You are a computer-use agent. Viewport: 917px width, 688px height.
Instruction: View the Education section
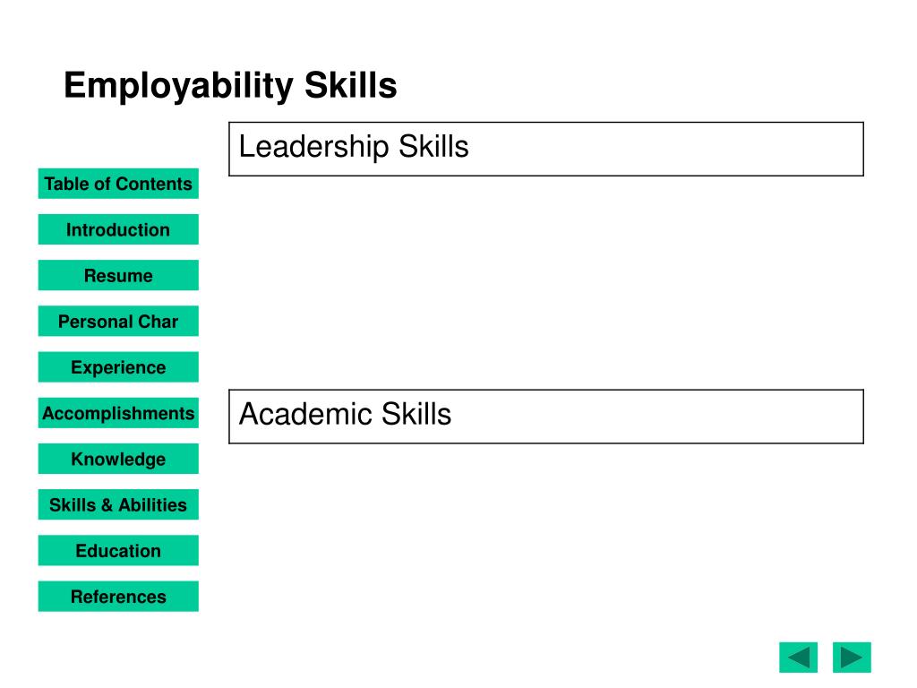coord(118,551)
